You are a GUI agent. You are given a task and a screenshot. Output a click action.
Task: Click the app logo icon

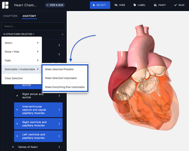5,5
